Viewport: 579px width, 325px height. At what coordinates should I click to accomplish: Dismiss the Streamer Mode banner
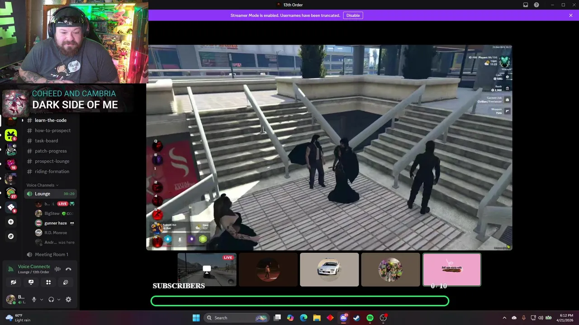click(571, 15)
